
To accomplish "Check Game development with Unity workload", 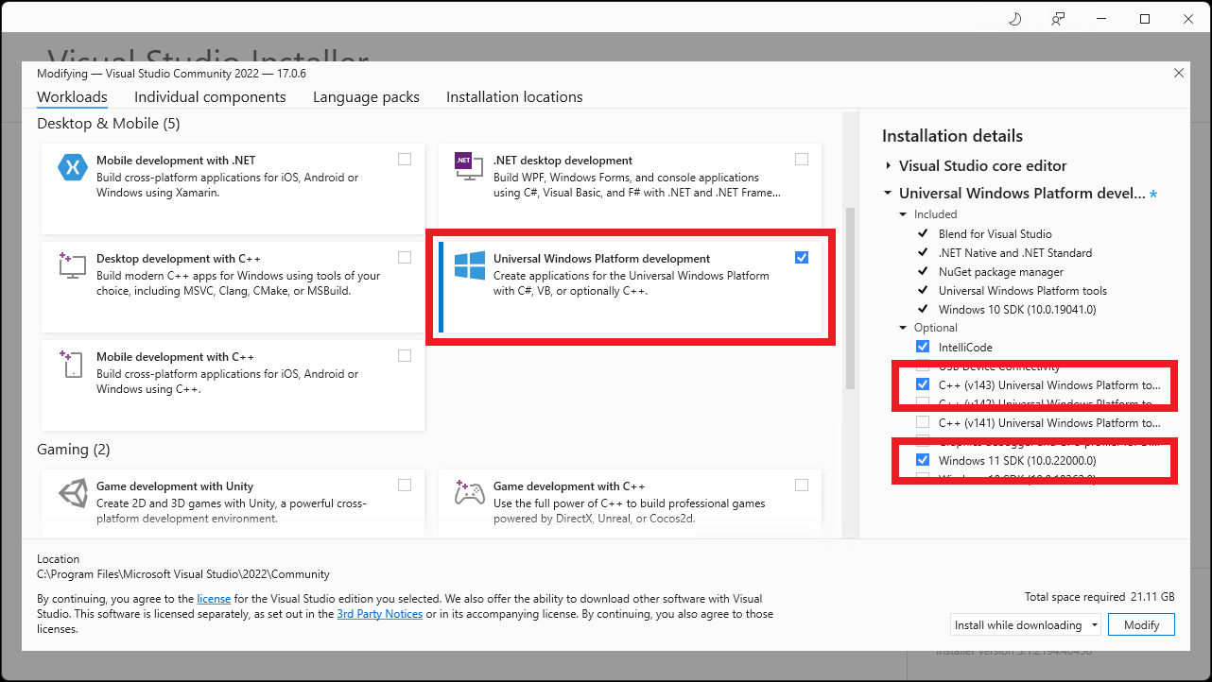I will click(405, 486).
